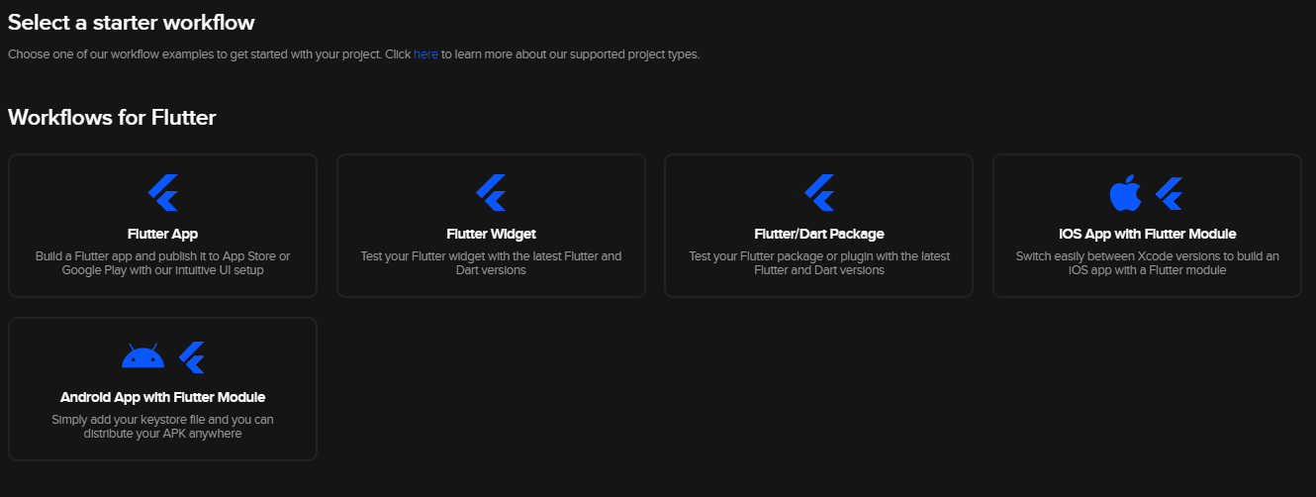The height and width of the screenshot is (497, 1316).
Task: Click the 'Test your Flutter widget' description text
Action: click(491, 263)
